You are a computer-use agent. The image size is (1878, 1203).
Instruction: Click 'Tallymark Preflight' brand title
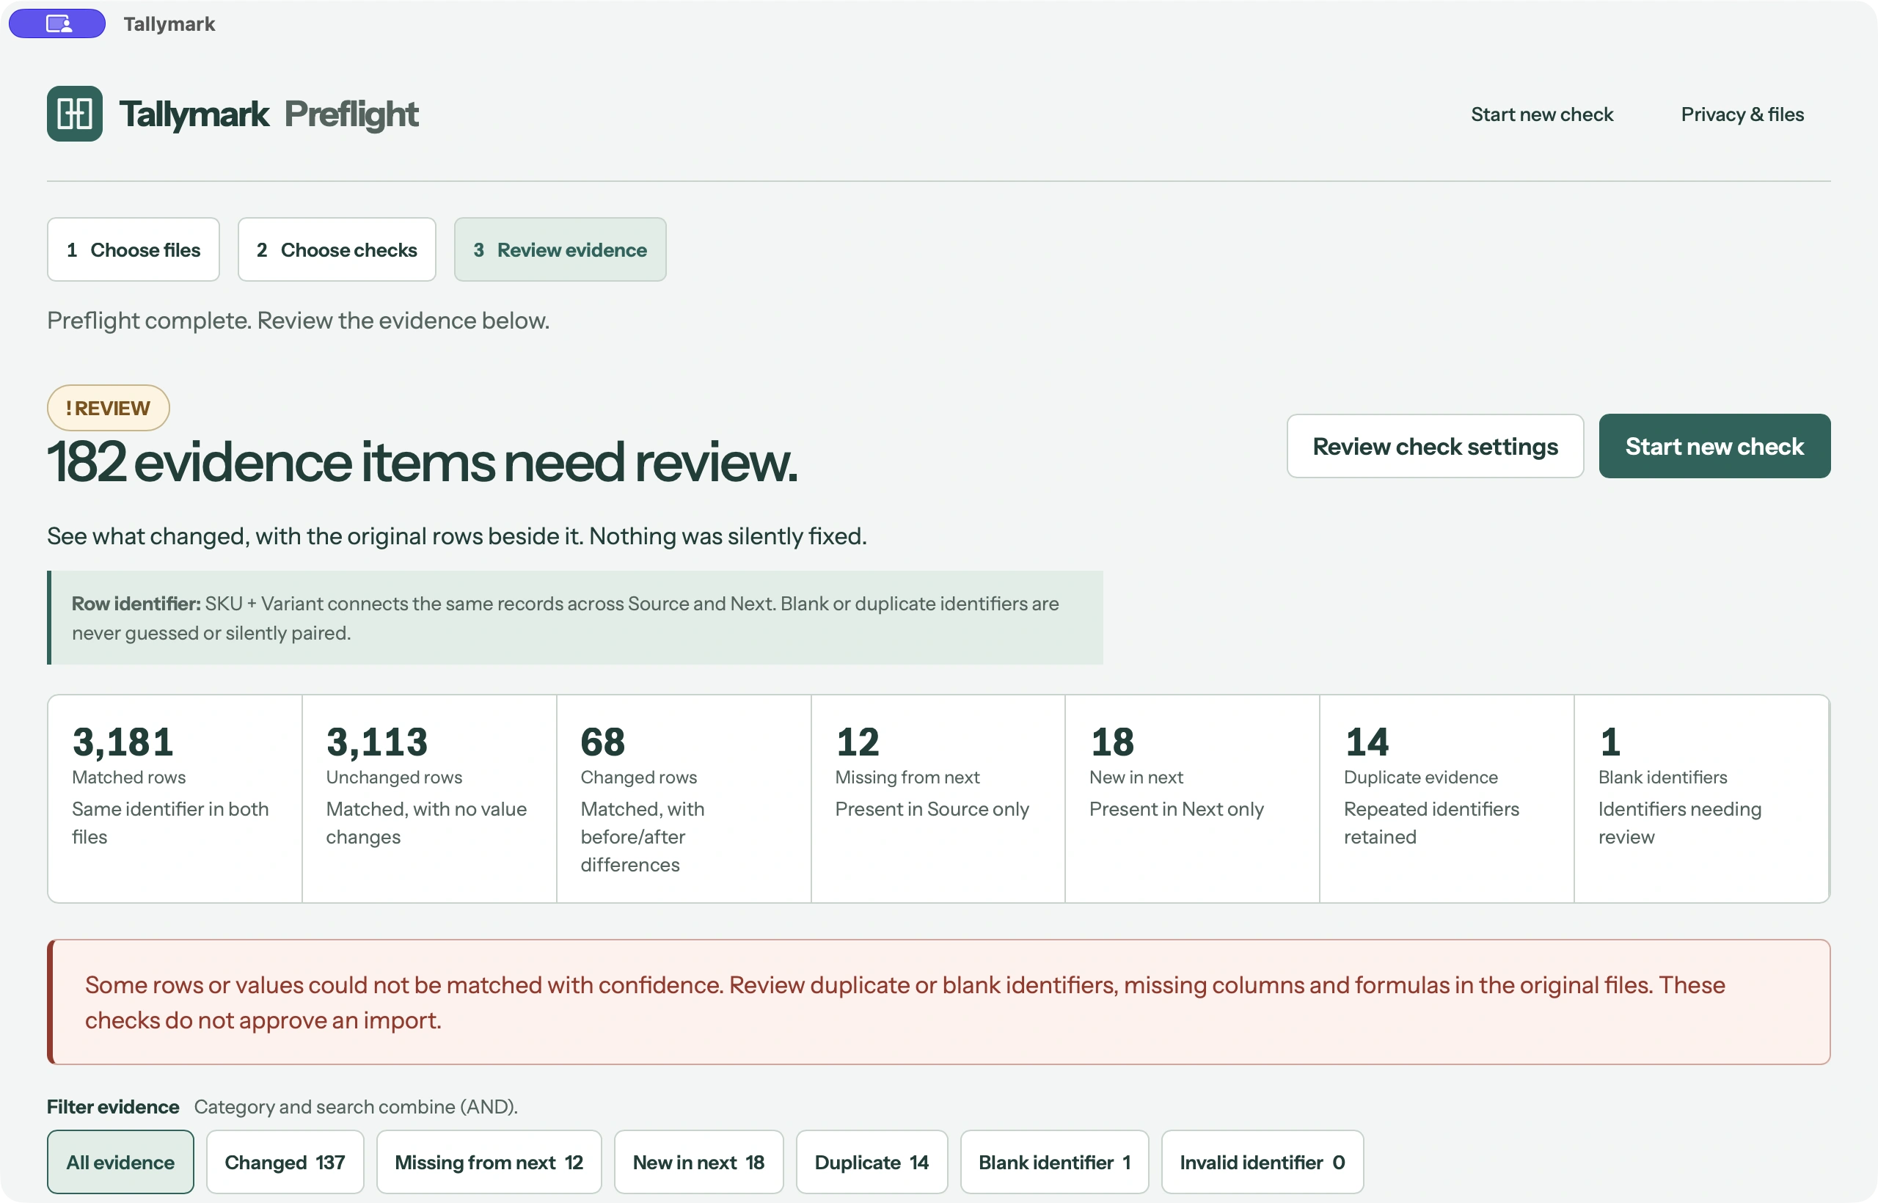click(x=268, y=114)
